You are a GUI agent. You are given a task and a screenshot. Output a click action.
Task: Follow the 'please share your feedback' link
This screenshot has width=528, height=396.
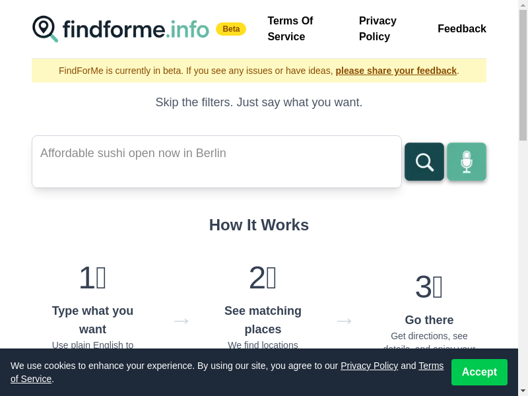click(x=396, y=71)
